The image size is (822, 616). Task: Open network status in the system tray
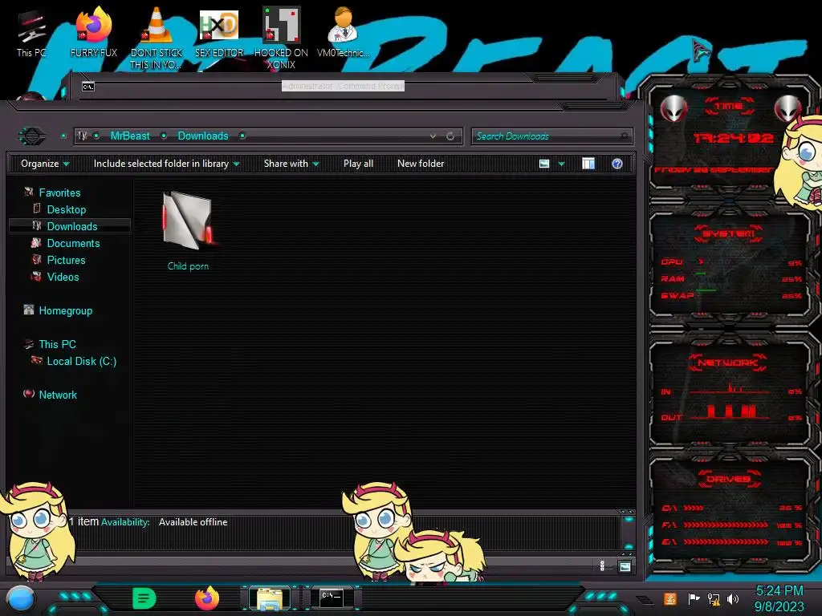coord(714,598)
